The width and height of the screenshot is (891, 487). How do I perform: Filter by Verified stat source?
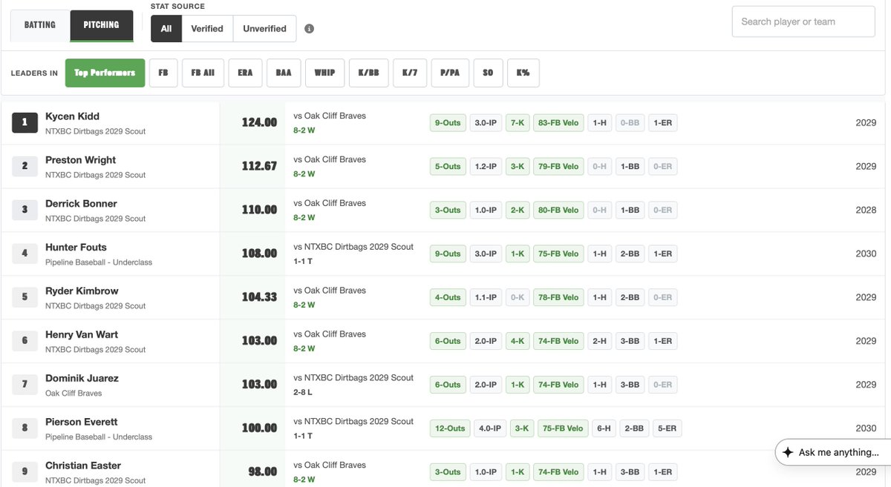click(x=207, y=29)
